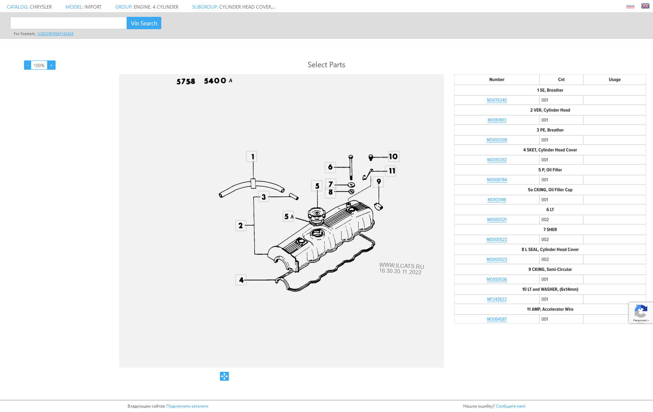Open part number MD076240
653x412 pixels.
point(497,100)
